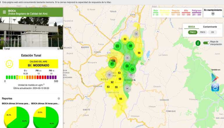Select the yellow station marker showing 59
The width and height of the screenshot is (224, 128).
click(x=139, y=53)
